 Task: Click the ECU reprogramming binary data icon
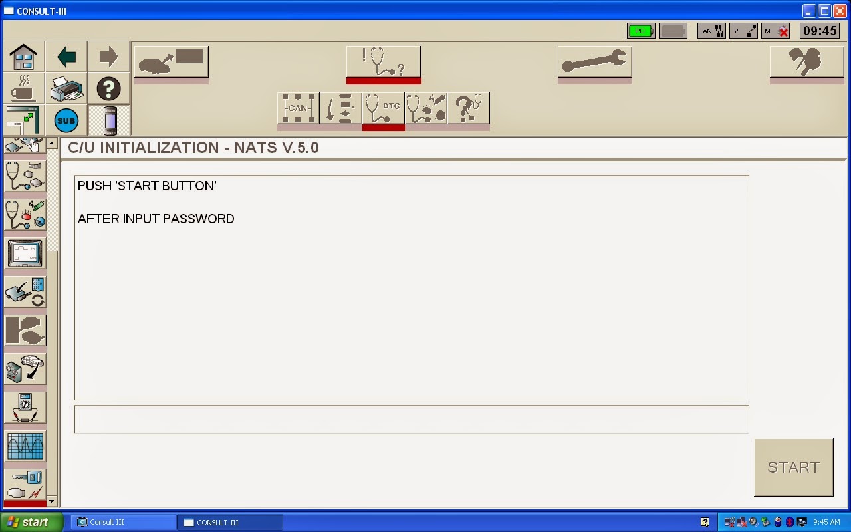pos(25,292)
